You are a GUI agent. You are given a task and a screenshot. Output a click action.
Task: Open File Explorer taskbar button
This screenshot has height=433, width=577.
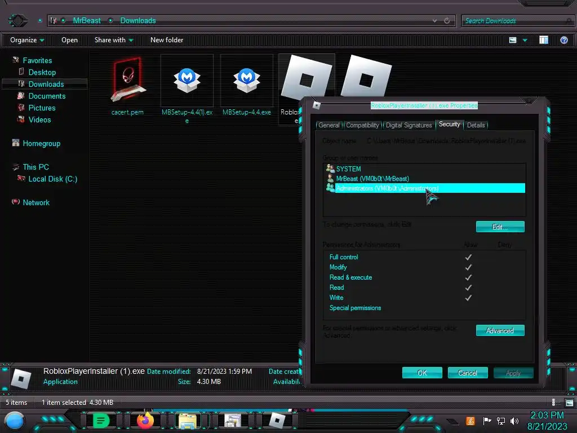point(188,421)
